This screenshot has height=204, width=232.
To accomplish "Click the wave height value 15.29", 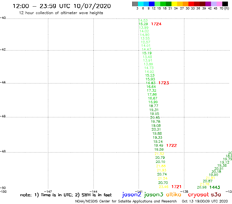I will point(143,24).
